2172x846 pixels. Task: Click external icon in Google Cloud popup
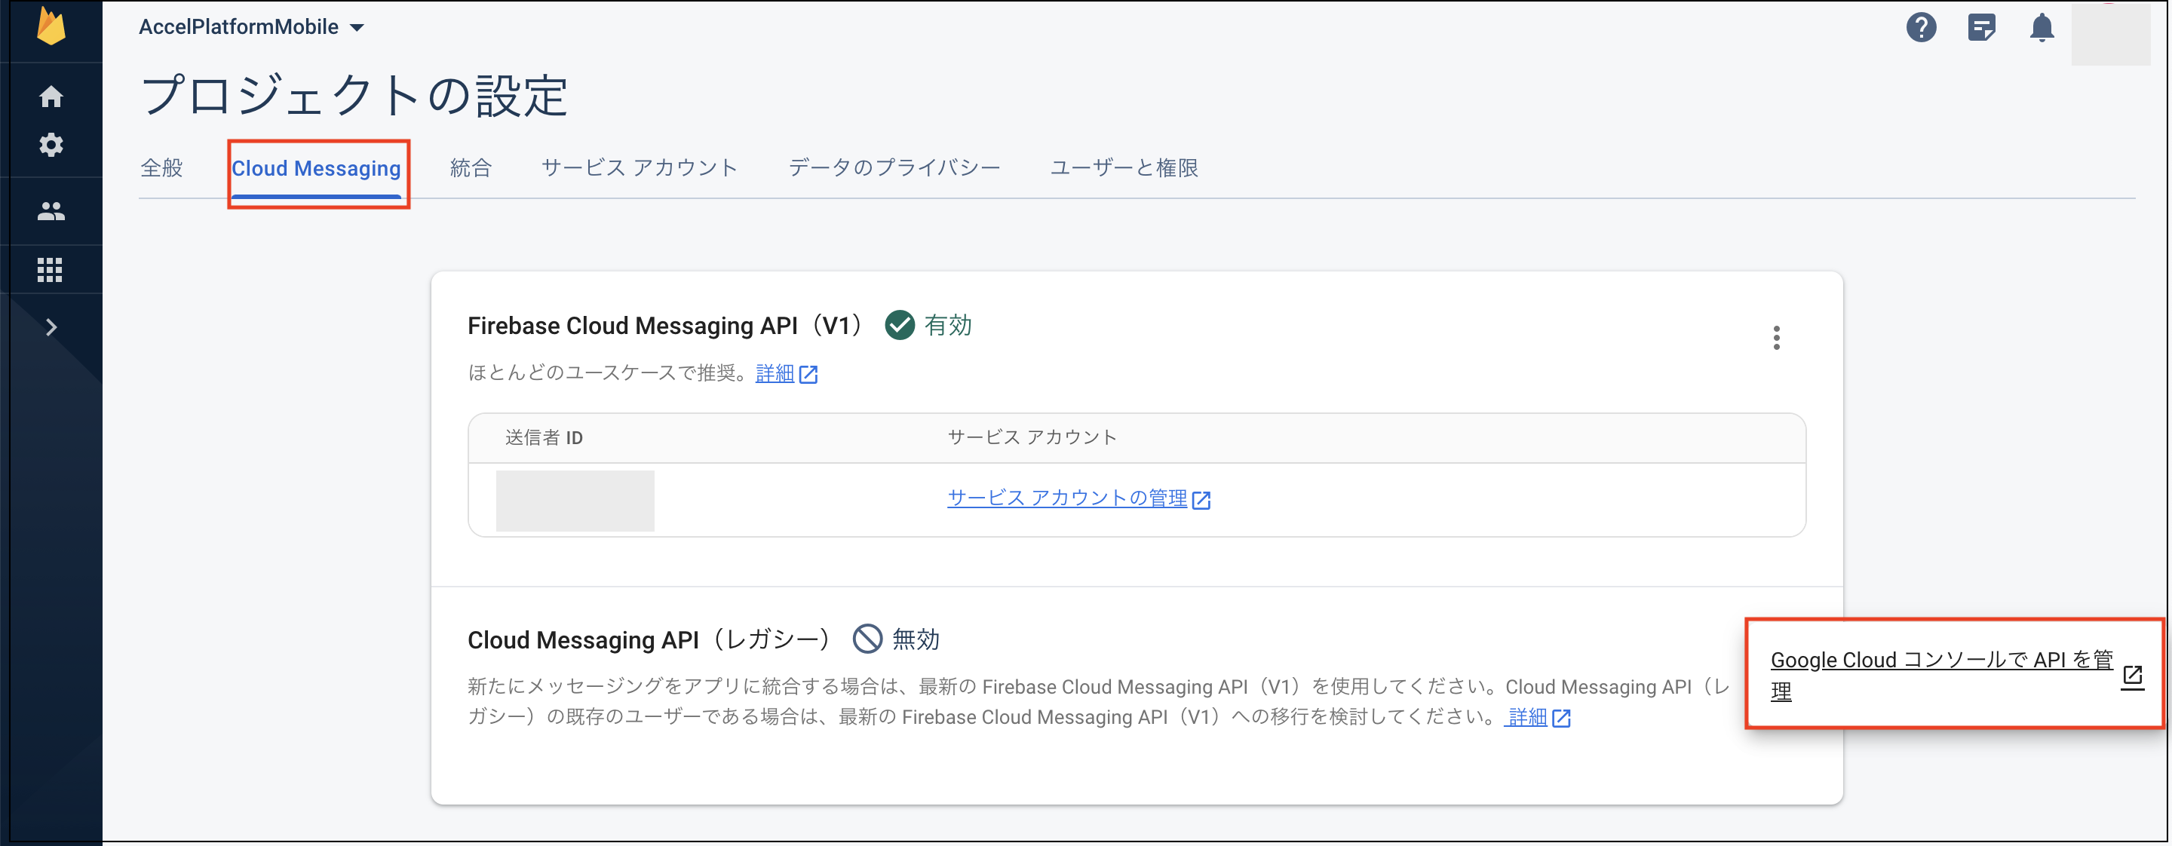tap(2132, 676)
